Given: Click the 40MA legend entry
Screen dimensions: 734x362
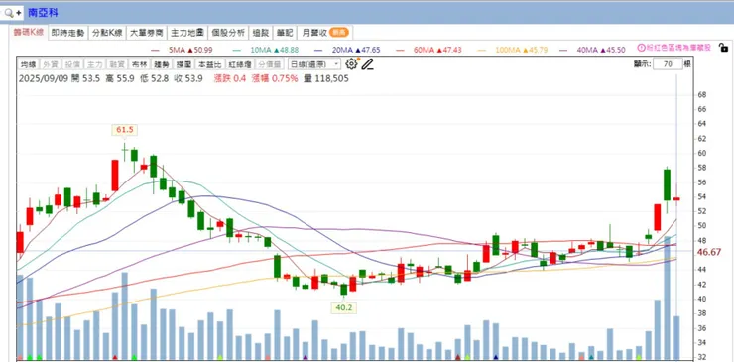Looking at the screenshot, I should (593, 50).
